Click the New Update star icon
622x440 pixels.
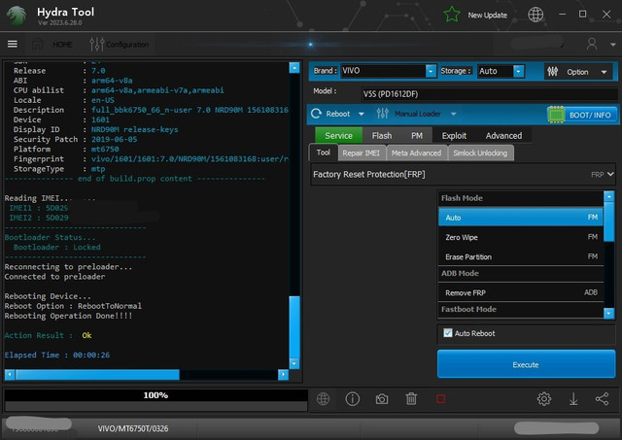click(x=452, y=15)
